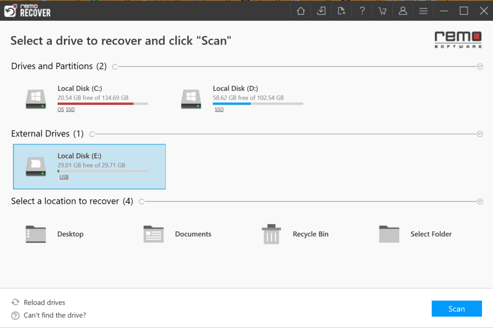Screen dimensions: 493x328
Task: Open the saved recovery session icon
Action: (x=321, y=10)
